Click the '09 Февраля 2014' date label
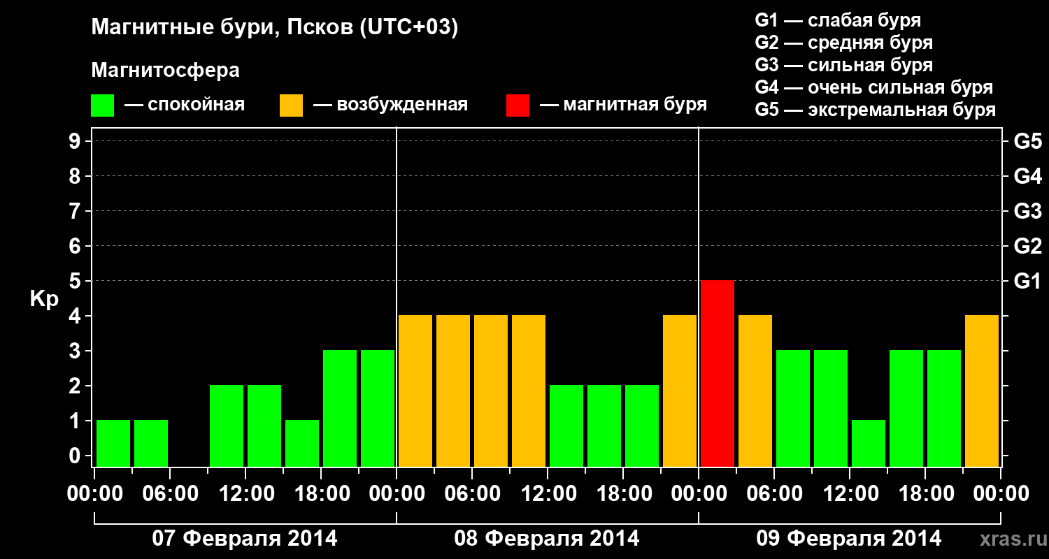 (x=849, y=539)
